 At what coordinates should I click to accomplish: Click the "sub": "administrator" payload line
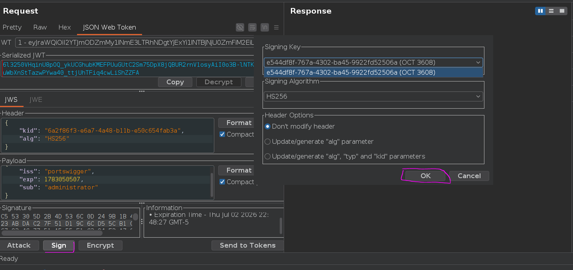coord(58,187)
